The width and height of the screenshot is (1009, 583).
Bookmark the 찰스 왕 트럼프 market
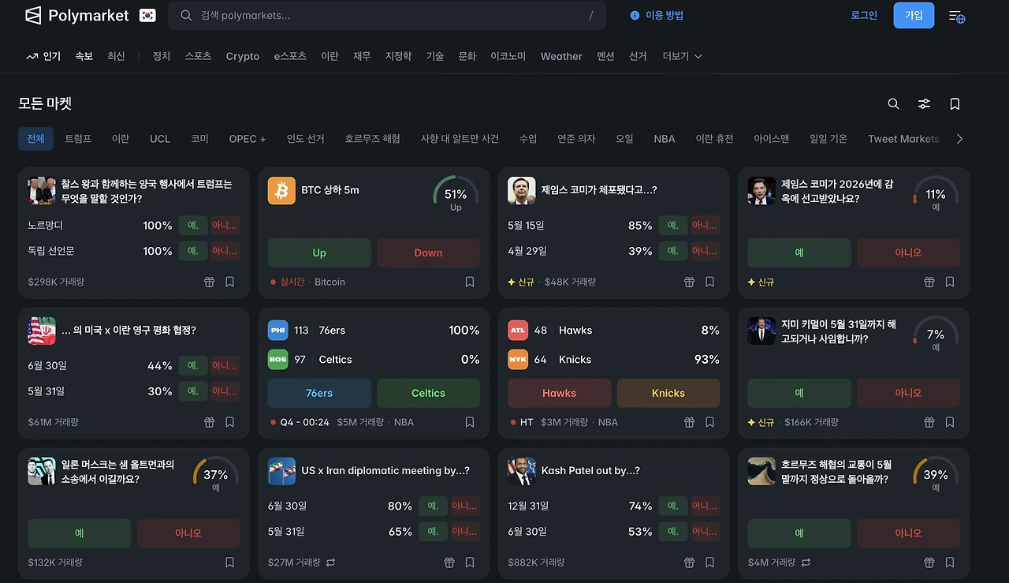[x=230, y=282]
